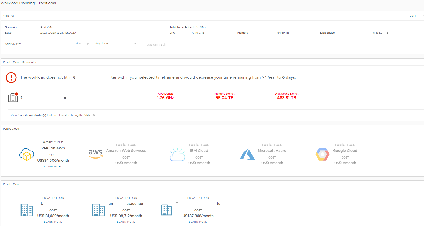Expand the 8 additional clusters list

coord(94,115)
